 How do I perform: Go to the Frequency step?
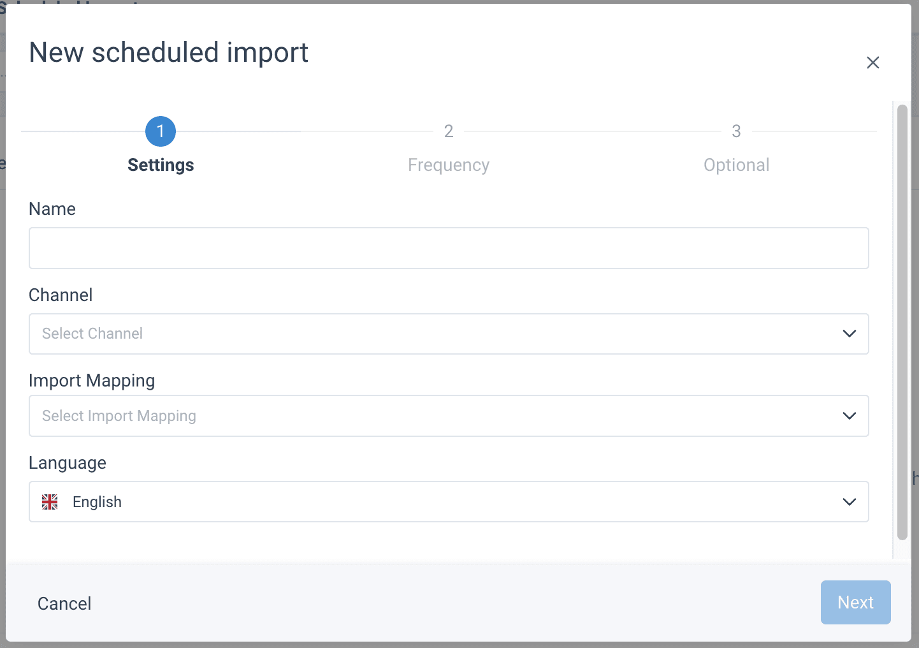click(x=449, y=165)
